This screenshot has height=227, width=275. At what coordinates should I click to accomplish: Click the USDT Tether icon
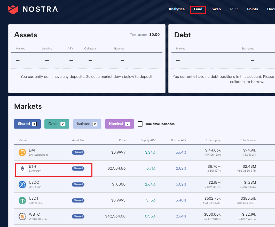(x=22, y=200)
